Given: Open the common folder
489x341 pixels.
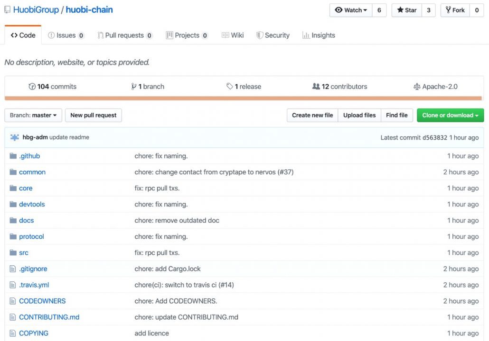Looking at the screenshot, I should click(32, 172).
